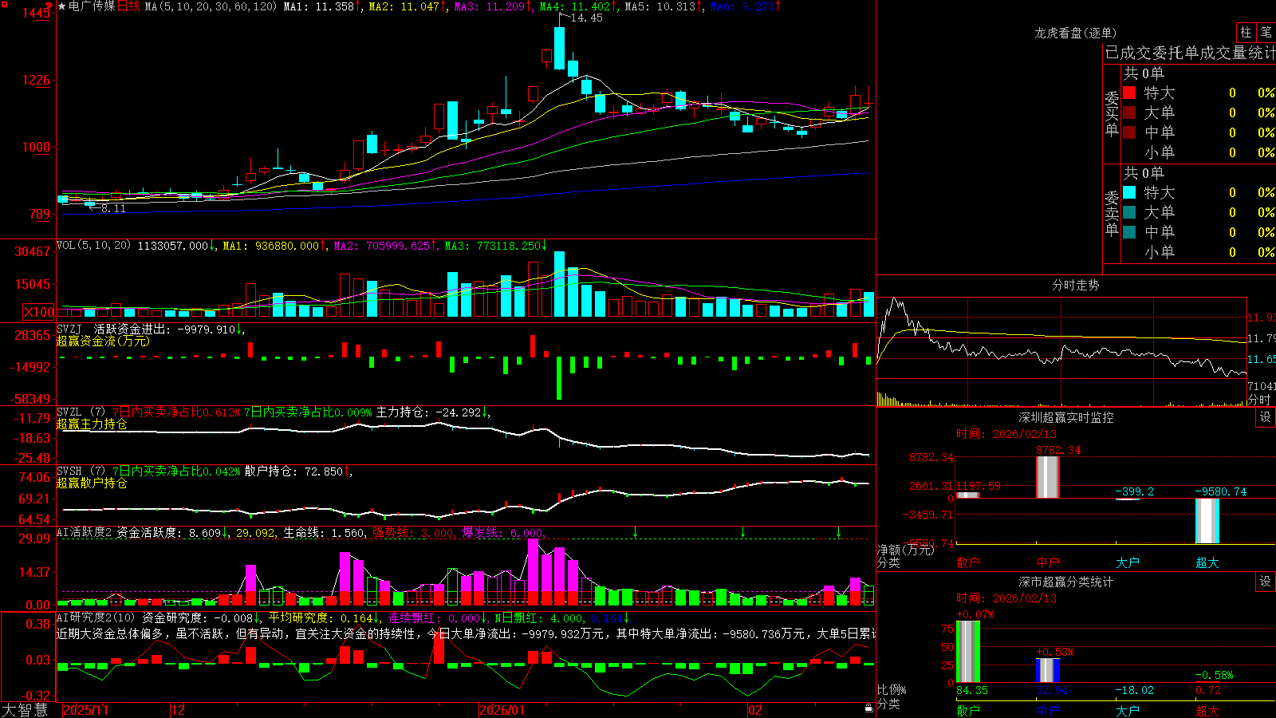
Task: Click the 时间: 2026/02/13 under 实时监控
Action: click(1006, 434)
